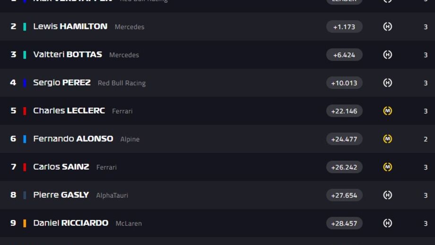The width and height of the screenshot is (435, 245).
Task: Click Perez's hard tyre compound icon
Action: 388,83
